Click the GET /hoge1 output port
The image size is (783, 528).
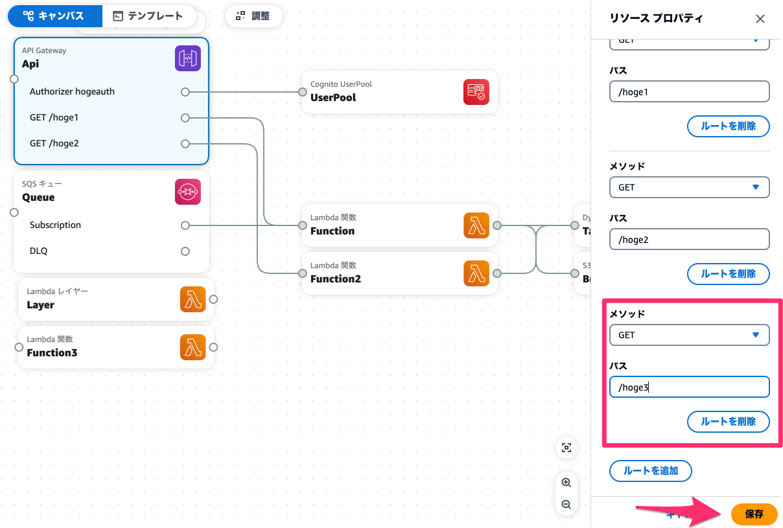pyautogui.click(x=185, y=118)
